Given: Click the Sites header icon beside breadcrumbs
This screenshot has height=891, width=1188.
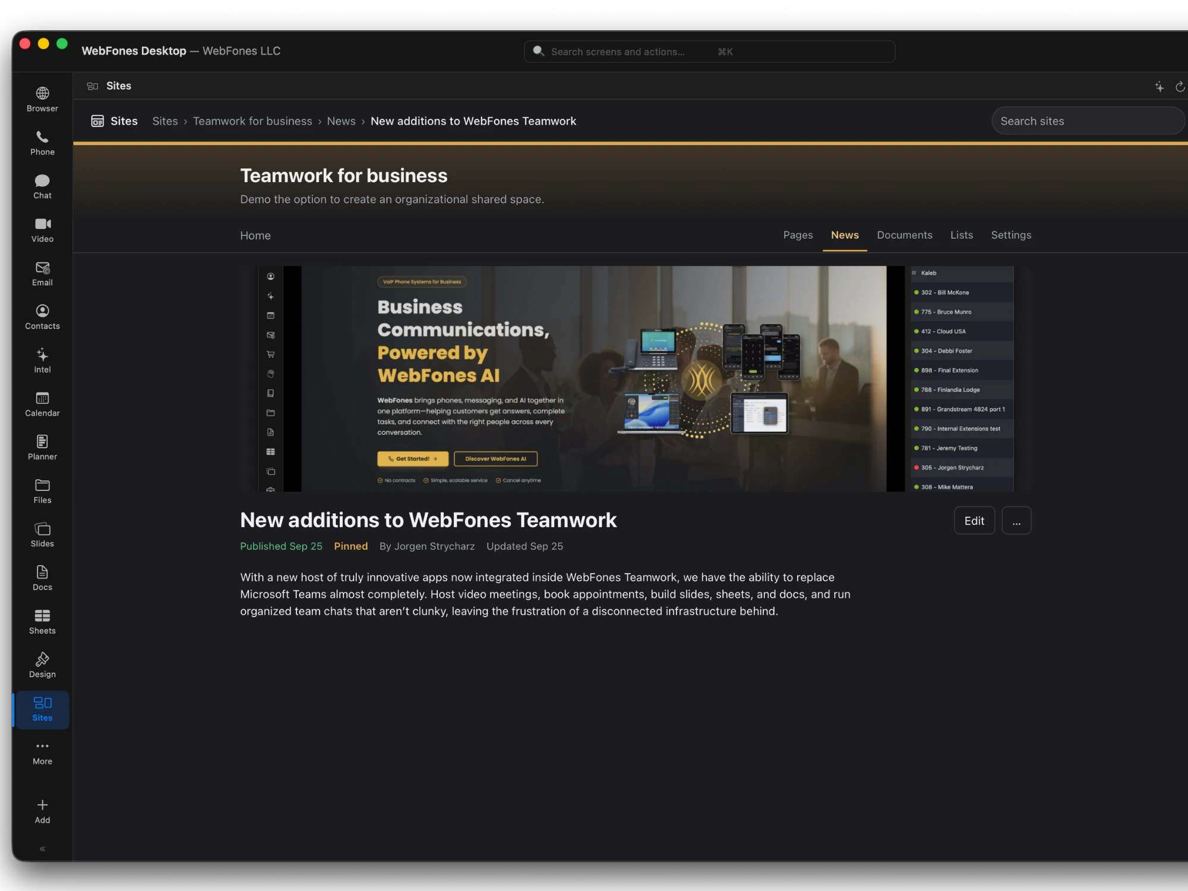Looking at the screenshot, I should pos(97,121).
